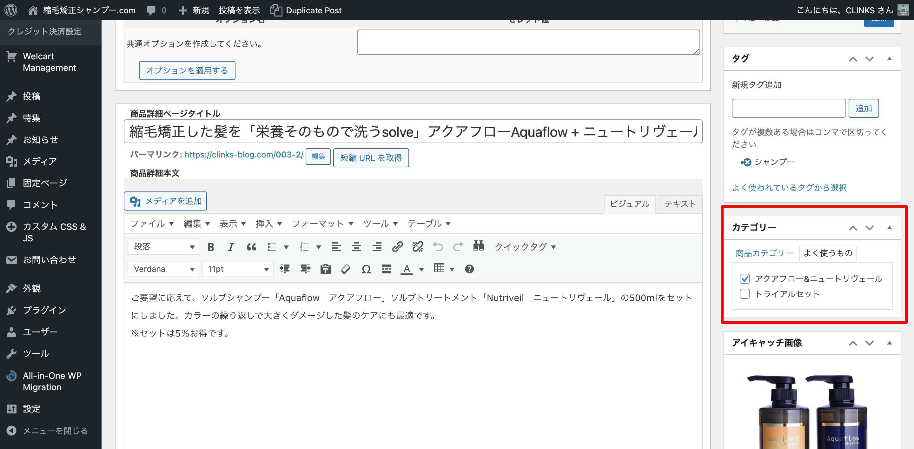Open the text color dropdown arrow
Screen dimensions: 914x449
[x=421, y=269]
